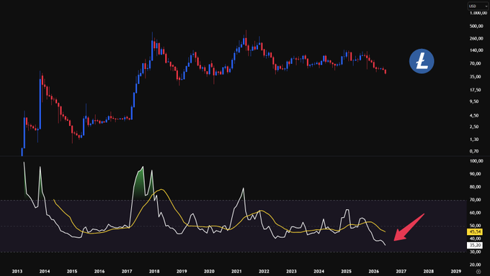This screenshot has width=490, height=276.
Task: Select the white 35,20 RSI value label
Action: [x=475, y=245]
